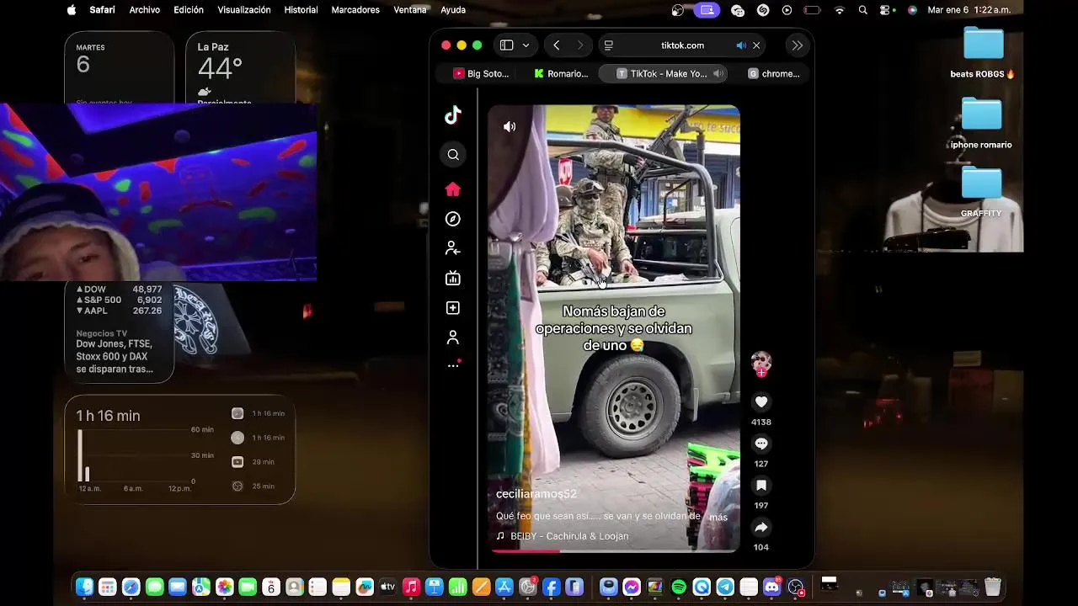Open Launchpad from the Dock
Screen dimensions: 1078x606
108,587
